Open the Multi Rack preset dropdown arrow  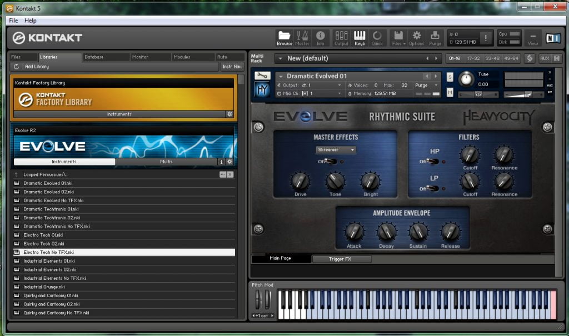click(280, 58)
